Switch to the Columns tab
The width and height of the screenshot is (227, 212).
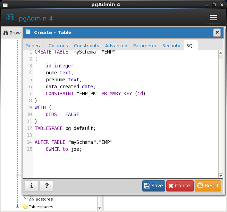pos(58,46)
